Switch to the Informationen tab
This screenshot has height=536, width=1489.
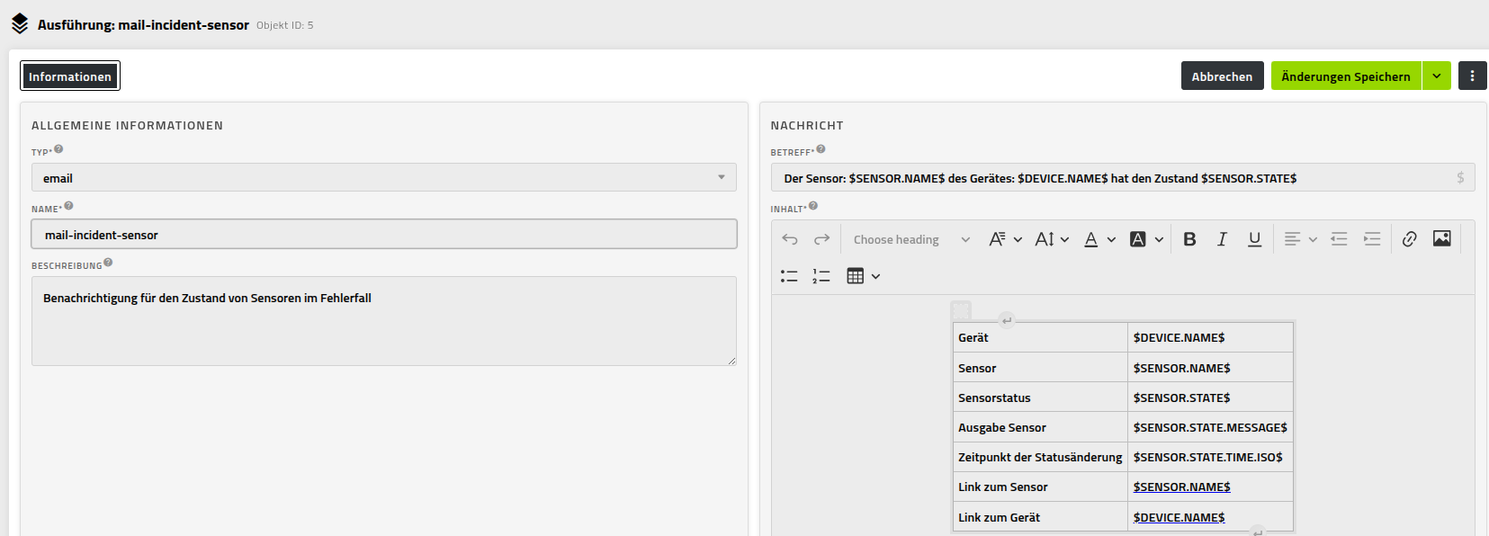[x=70, y=76]
